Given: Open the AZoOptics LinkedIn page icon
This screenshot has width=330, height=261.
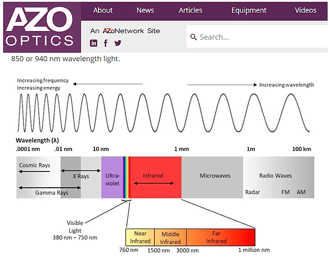Looking at the screenshot, I should click(x=93, y=43).
